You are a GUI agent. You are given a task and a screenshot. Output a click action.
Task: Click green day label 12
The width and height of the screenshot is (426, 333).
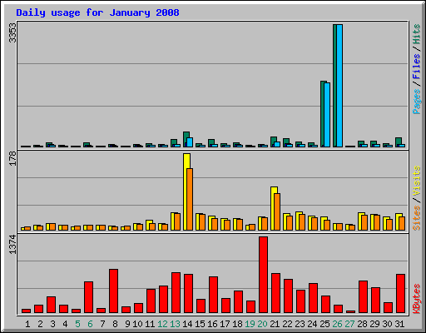[x=162, y=324]
